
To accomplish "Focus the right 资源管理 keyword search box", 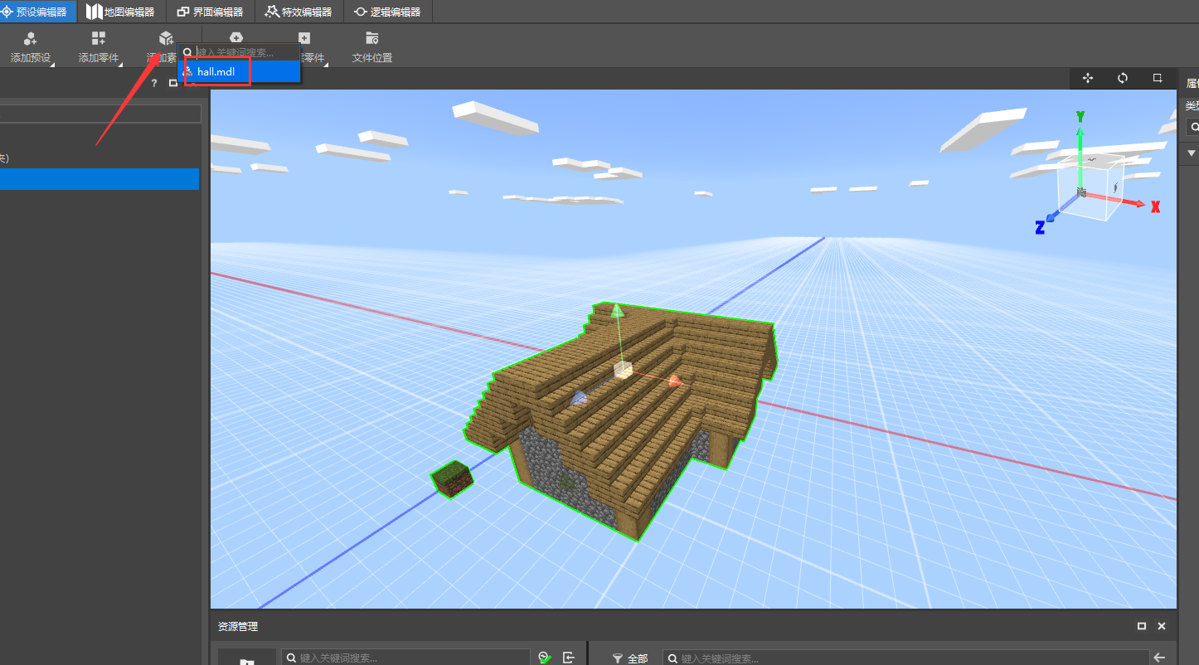I will click(x=905, y=658).
